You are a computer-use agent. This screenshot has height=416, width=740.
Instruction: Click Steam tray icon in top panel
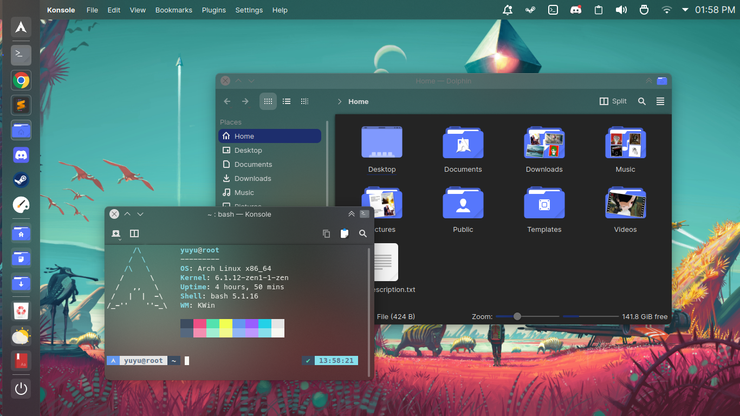click(x=530, y=10)
